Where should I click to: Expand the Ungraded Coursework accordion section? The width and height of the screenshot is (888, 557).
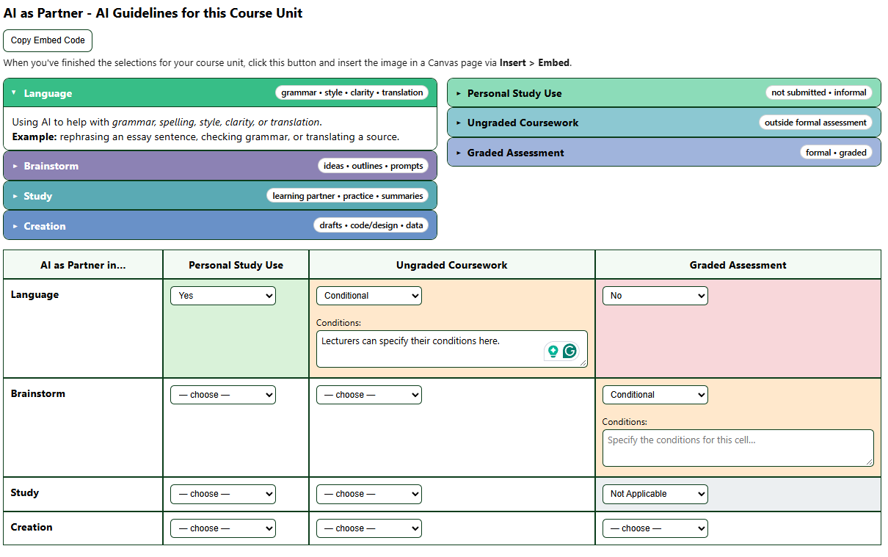click(x=664, y=123)
